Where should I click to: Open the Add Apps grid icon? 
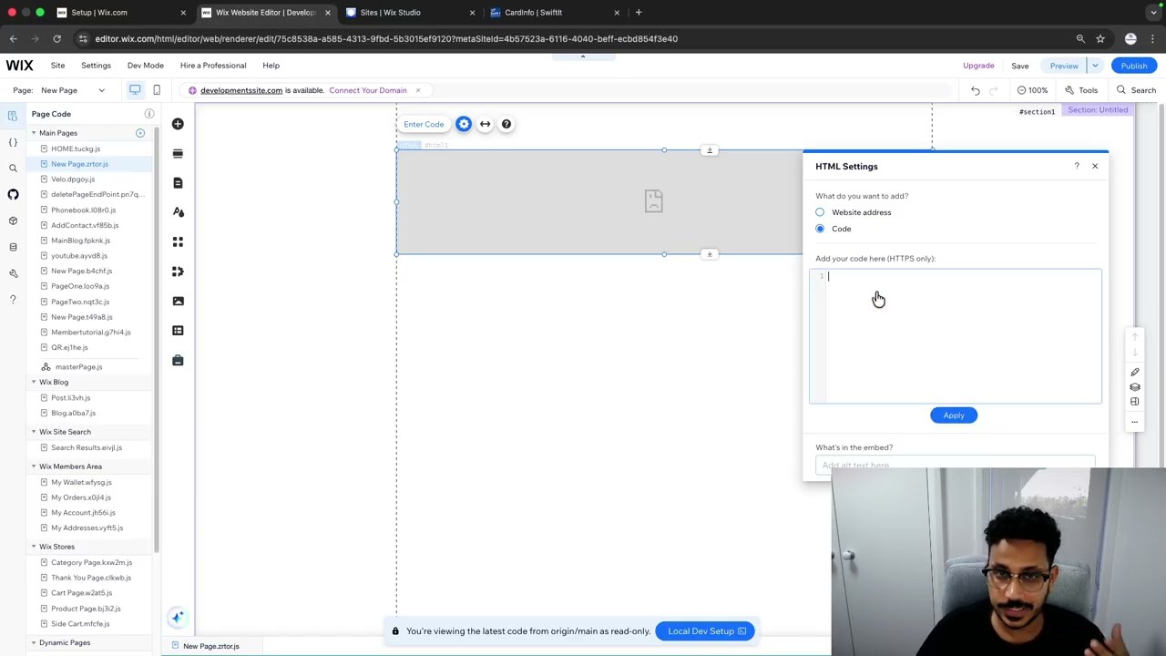point(178,241)
